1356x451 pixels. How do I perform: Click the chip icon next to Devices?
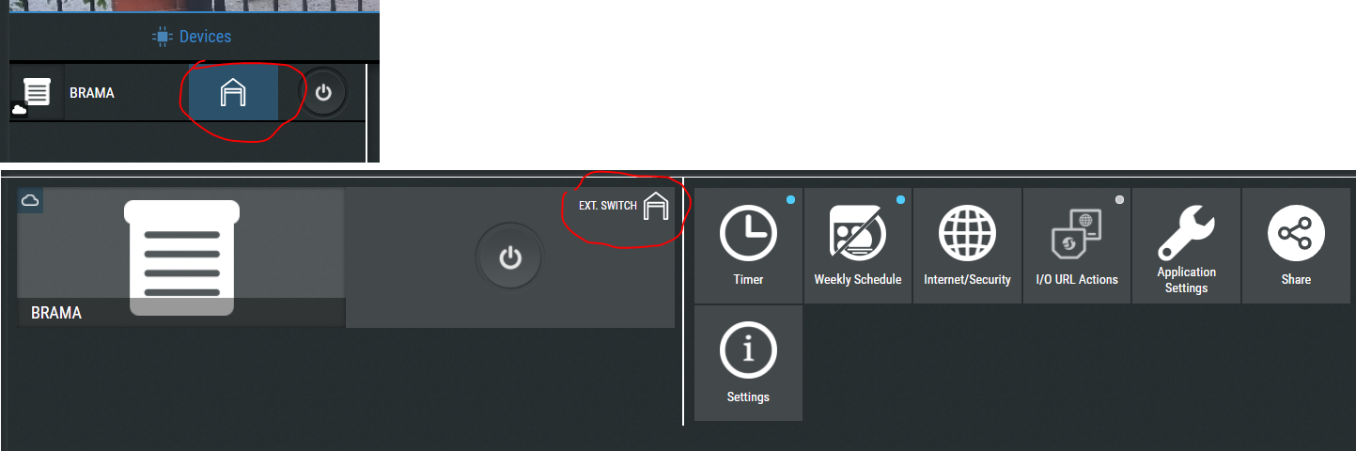coord(162,37)
